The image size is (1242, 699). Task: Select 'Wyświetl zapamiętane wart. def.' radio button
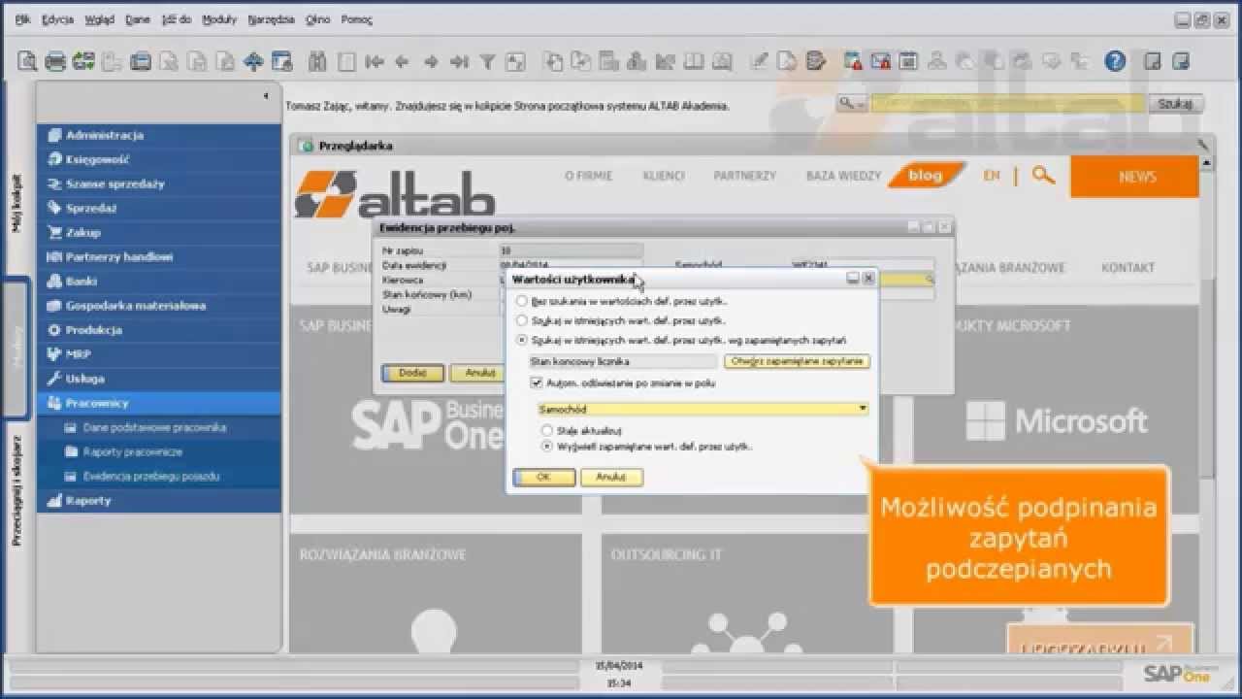[x=547, y=447]
